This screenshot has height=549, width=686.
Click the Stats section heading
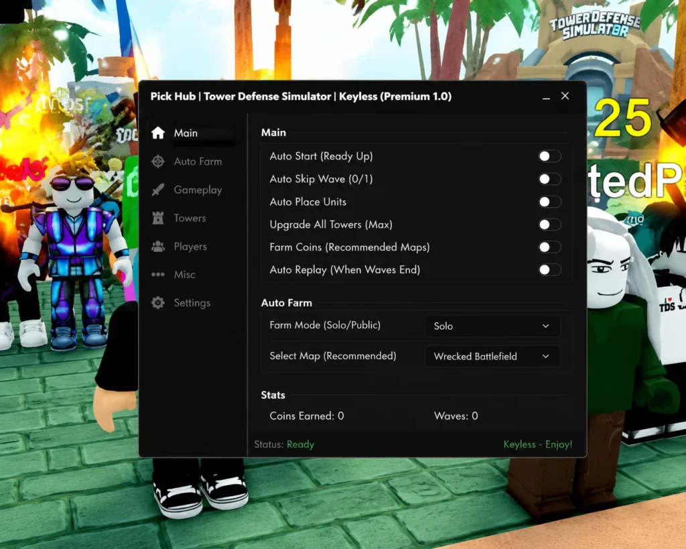pos(273,395)
